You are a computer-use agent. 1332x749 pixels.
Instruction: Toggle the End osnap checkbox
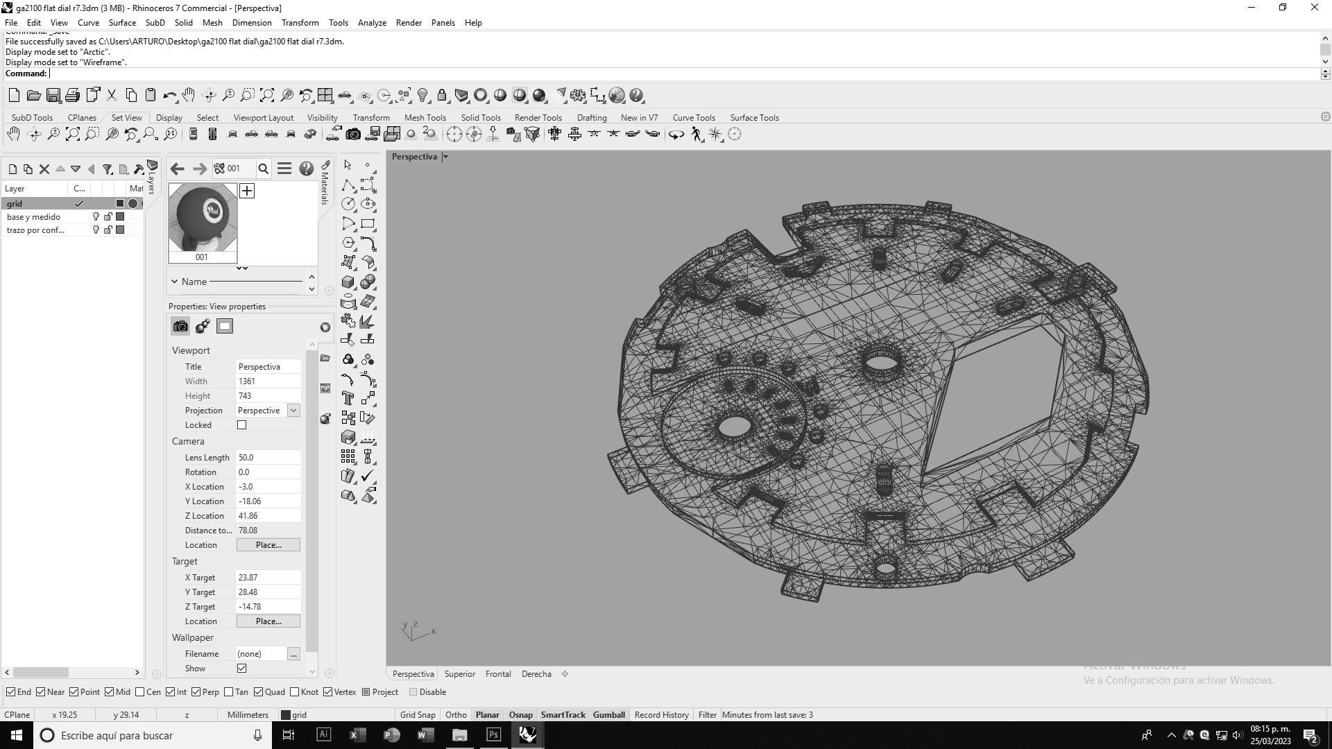[10, 692]
